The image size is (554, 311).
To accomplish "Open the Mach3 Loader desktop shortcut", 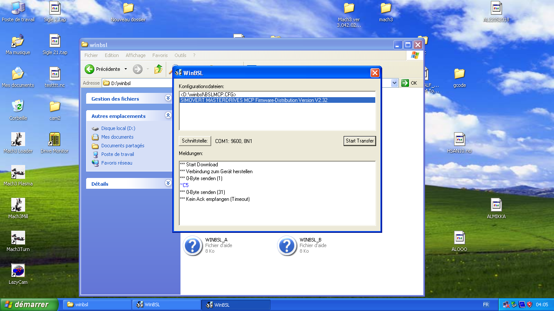I will [18, 139].
